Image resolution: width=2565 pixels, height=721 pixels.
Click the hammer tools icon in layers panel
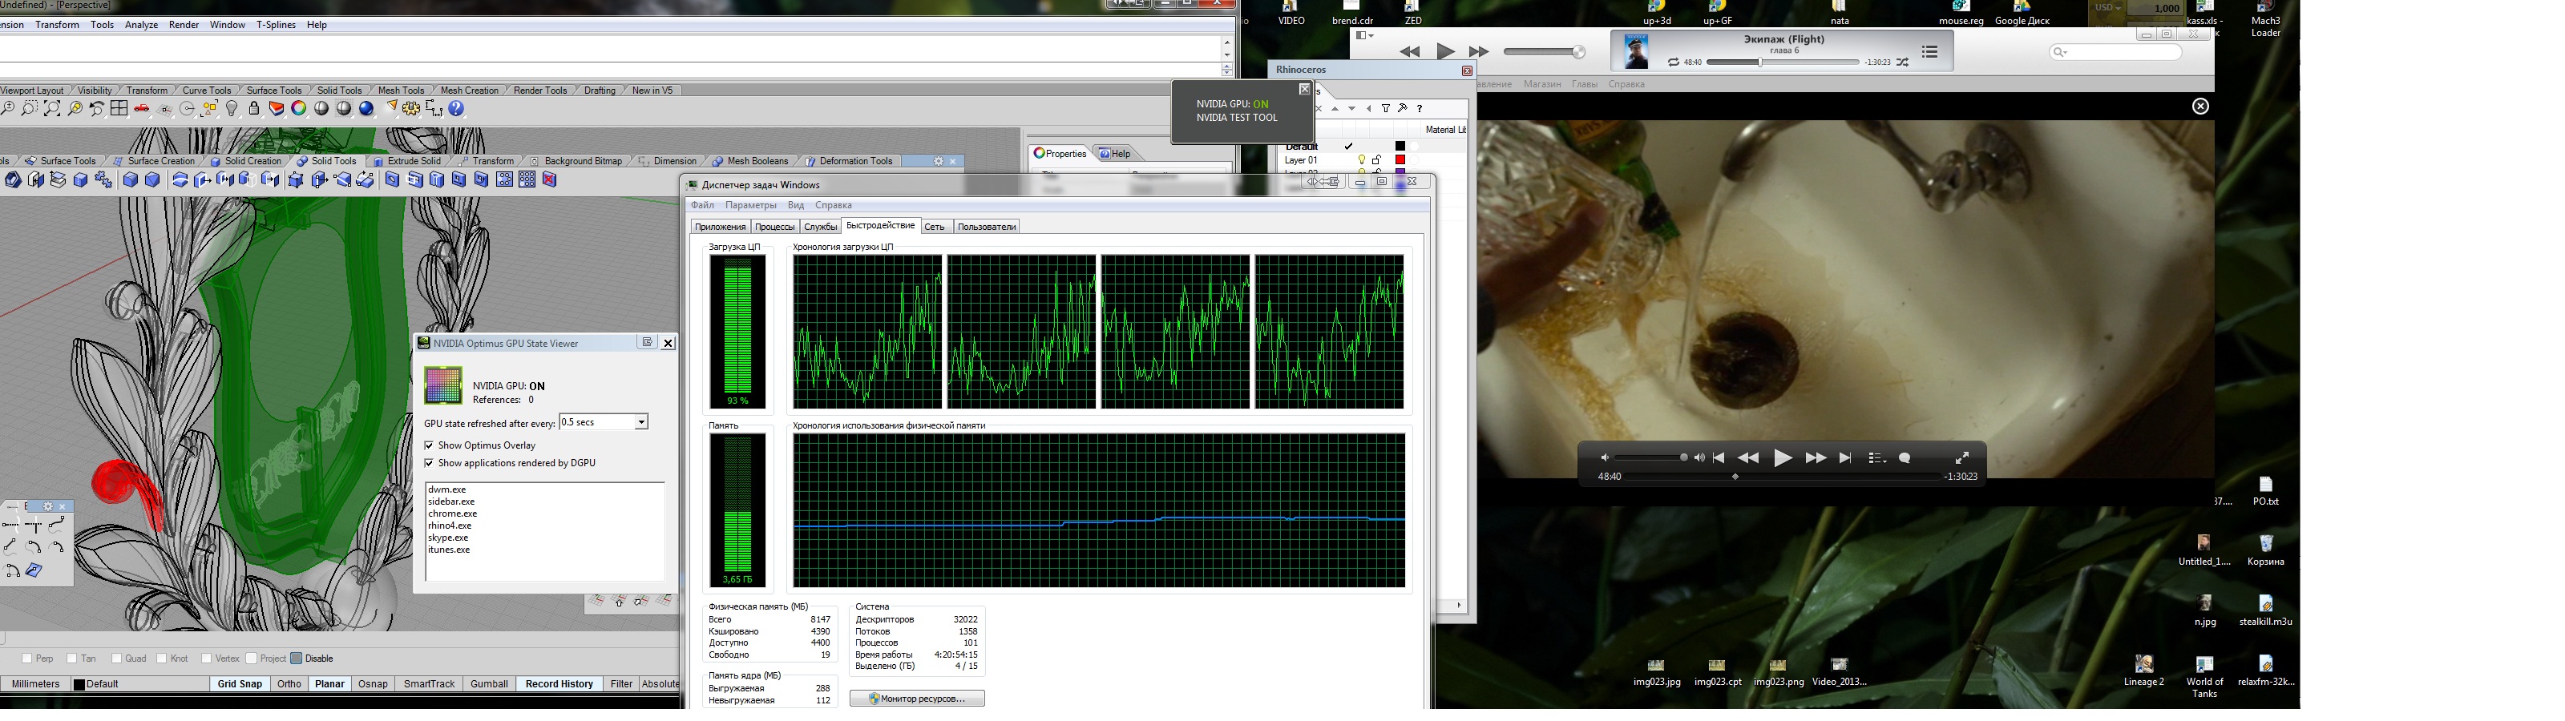click(x=1402, y=108)
